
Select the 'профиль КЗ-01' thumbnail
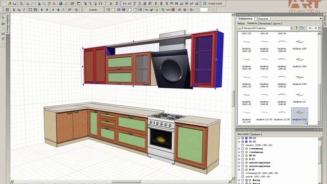point(299,116)
